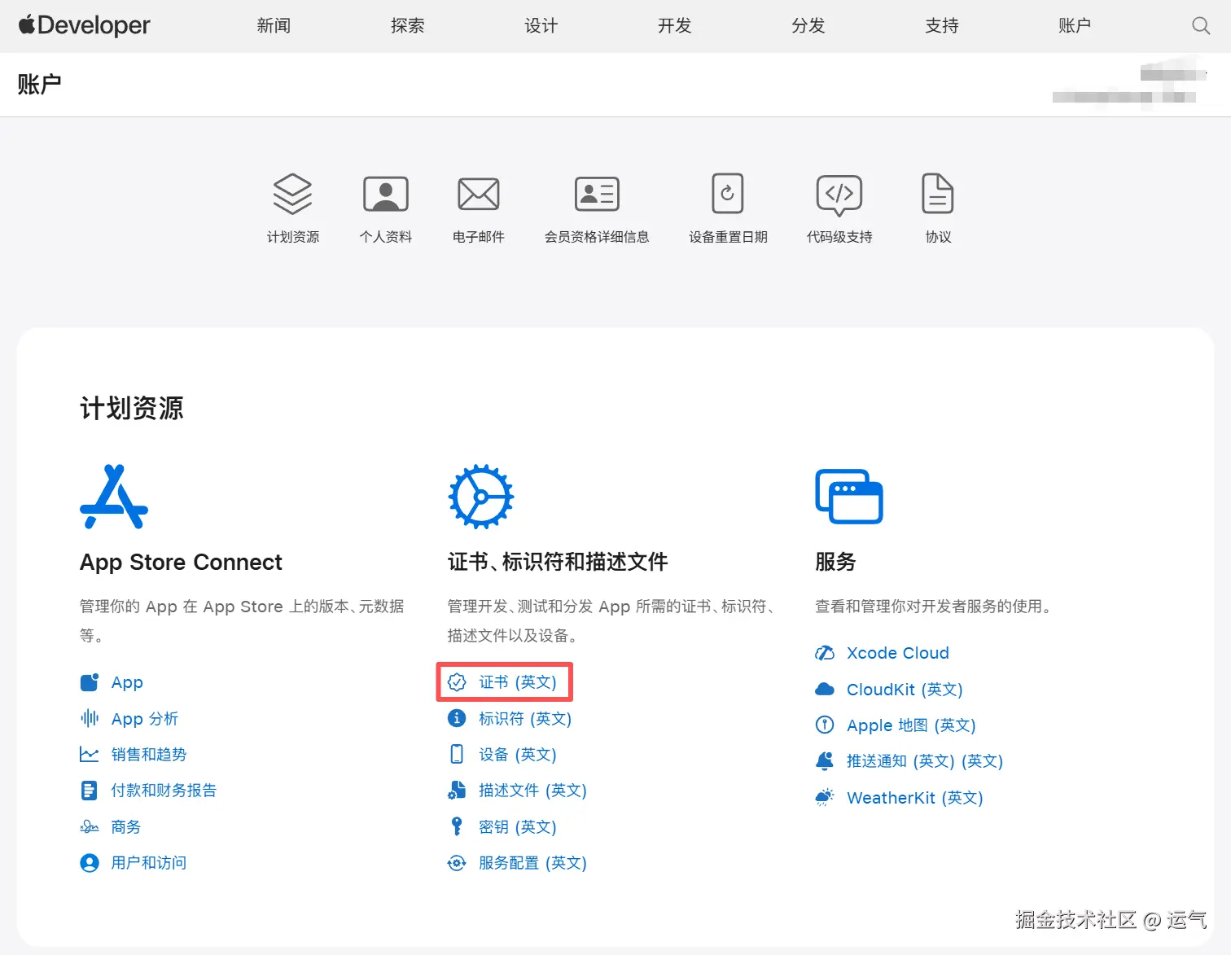This screenshot has width=1231, height=955.
Task: Open the App link
Action: pos(127,682)
